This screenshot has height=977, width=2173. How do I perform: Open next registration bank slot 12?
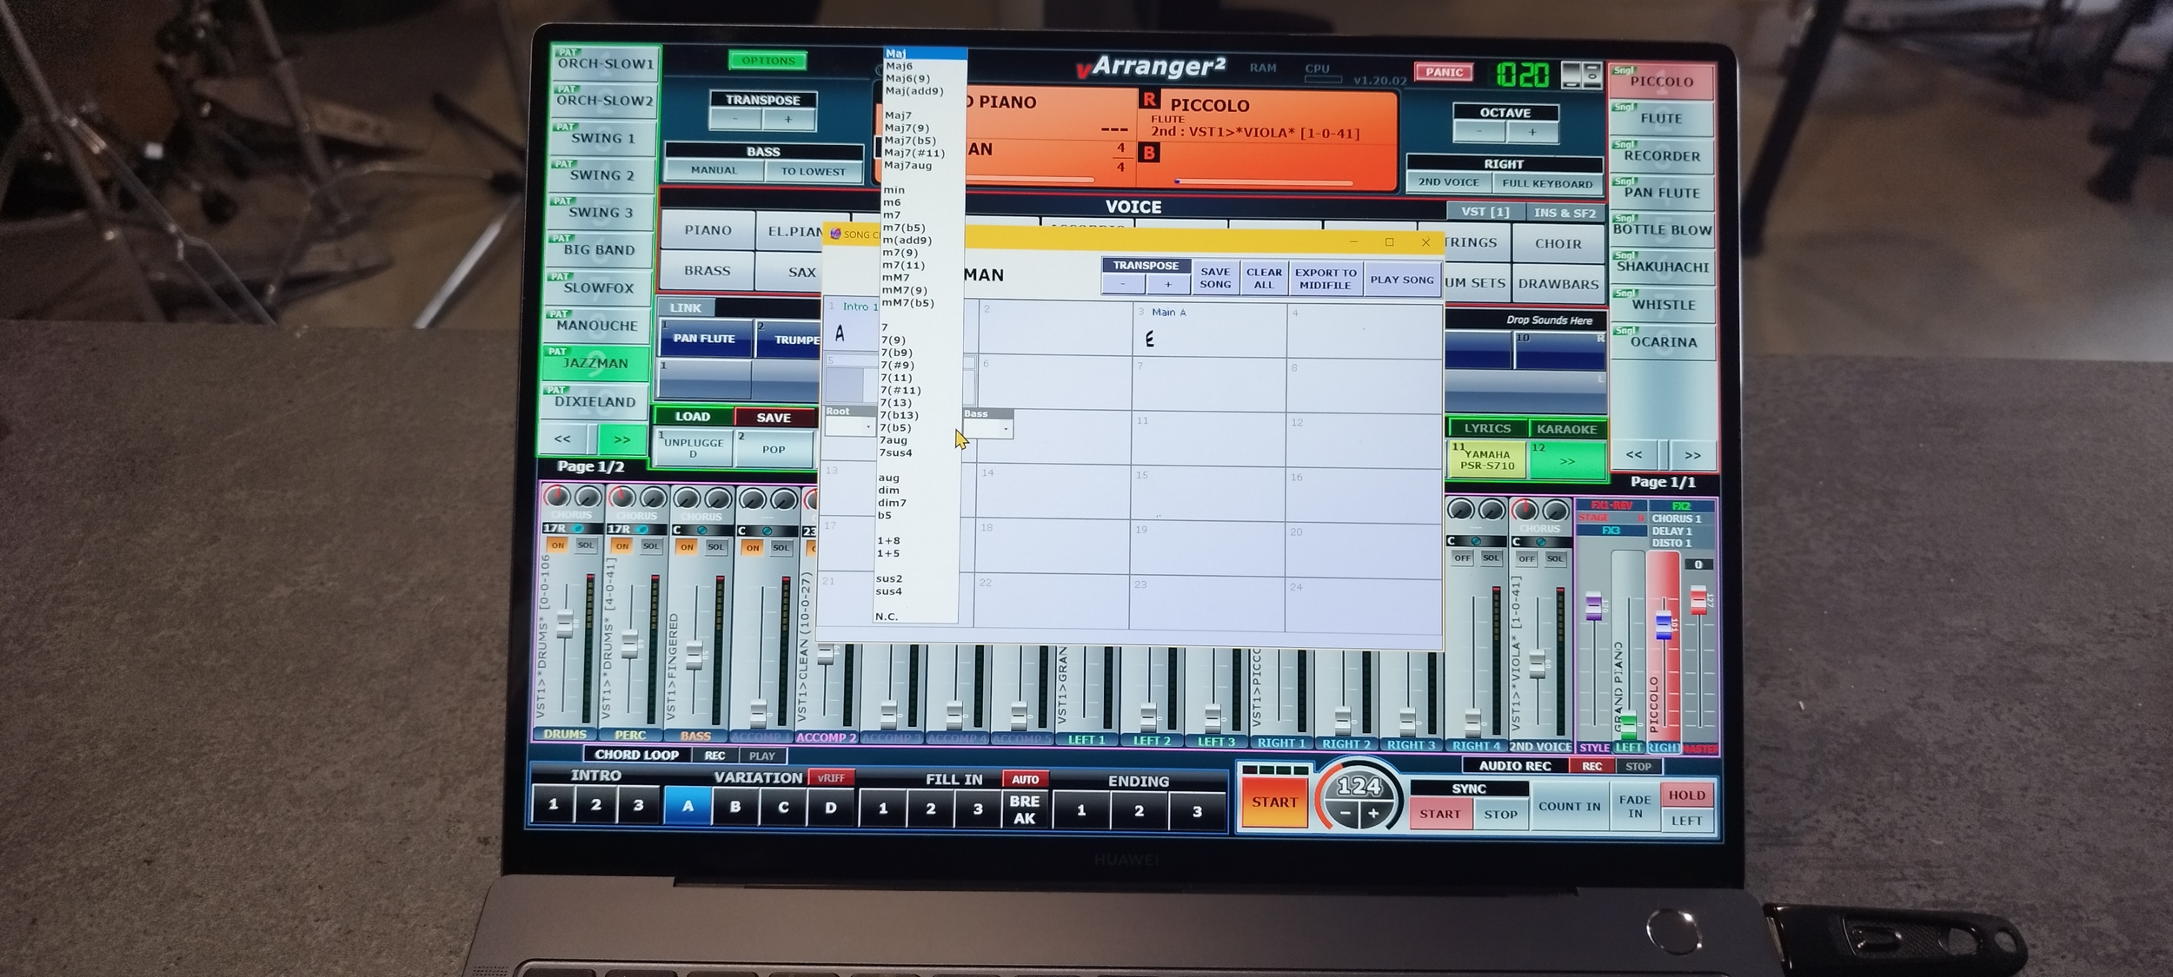click(x=1566, y=460)
